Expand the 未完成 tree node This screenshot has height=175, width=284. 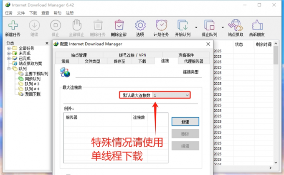tap(9, 53)
